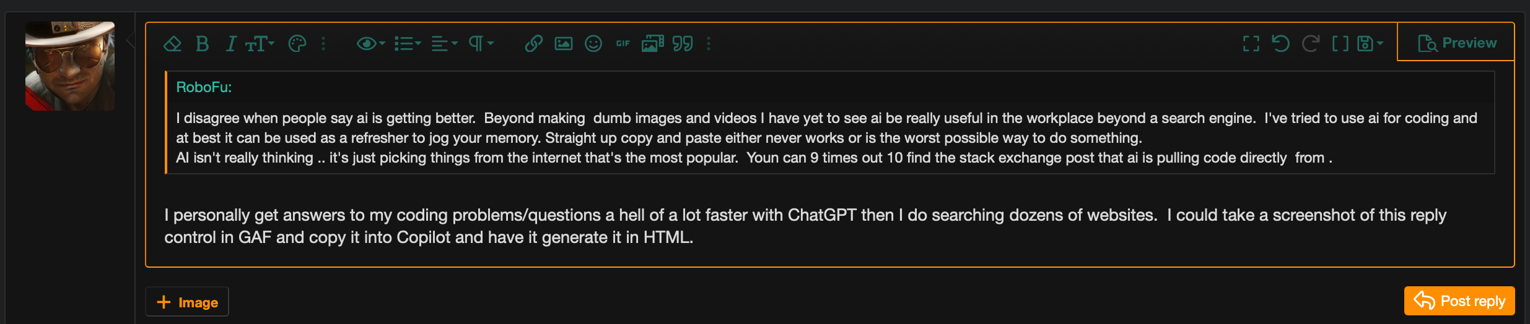This screenshot has height=324, width=1530.
Task: Open the font size dropdown
Action: 260,44
